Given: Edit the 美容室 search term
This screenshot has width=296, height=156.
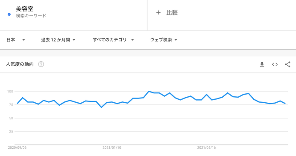Looking at the screenshot, I should [x=24, y=9].
